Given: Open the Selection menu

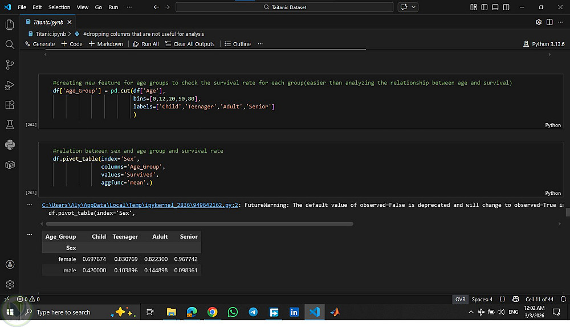Looking at the screenshot, I should 59,7.
